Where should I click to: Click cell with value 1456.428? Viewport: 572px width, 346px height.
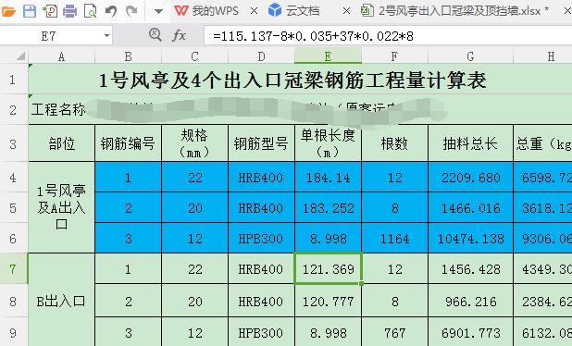click(470, 268)
